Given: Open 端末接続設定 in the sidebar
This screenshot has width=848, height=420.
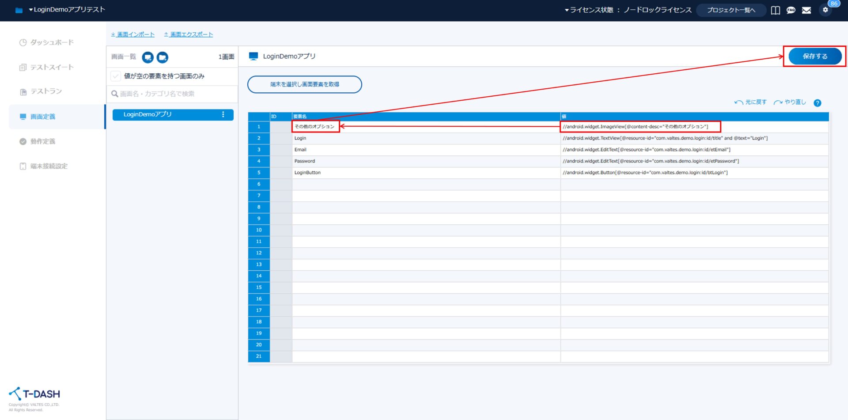Looking at the screenshot, I should (x=49, y=166).
